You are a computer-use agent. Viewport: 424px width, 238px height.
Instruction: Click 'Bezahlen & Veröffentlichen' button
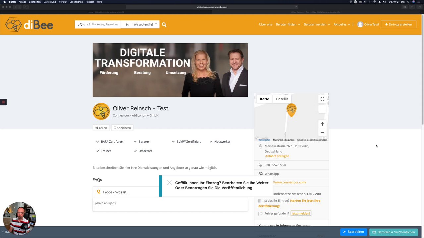coord(394,232)
